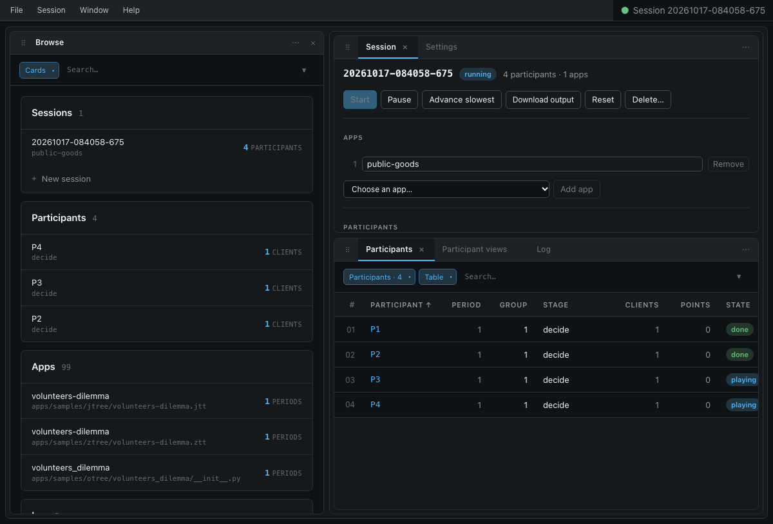This screenshot has height=524, width=773.
Task: Open the Session panel more options menu
Action: 746,47
